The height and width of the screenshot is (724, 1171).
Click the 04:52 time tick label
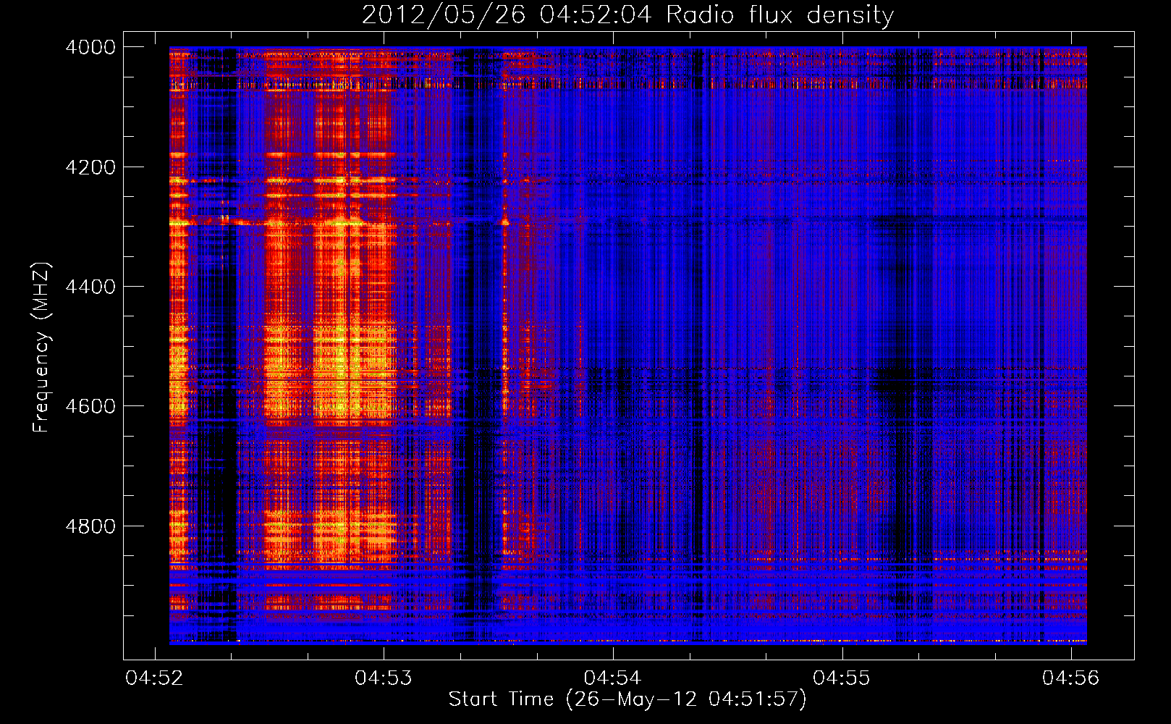point(154,678)
